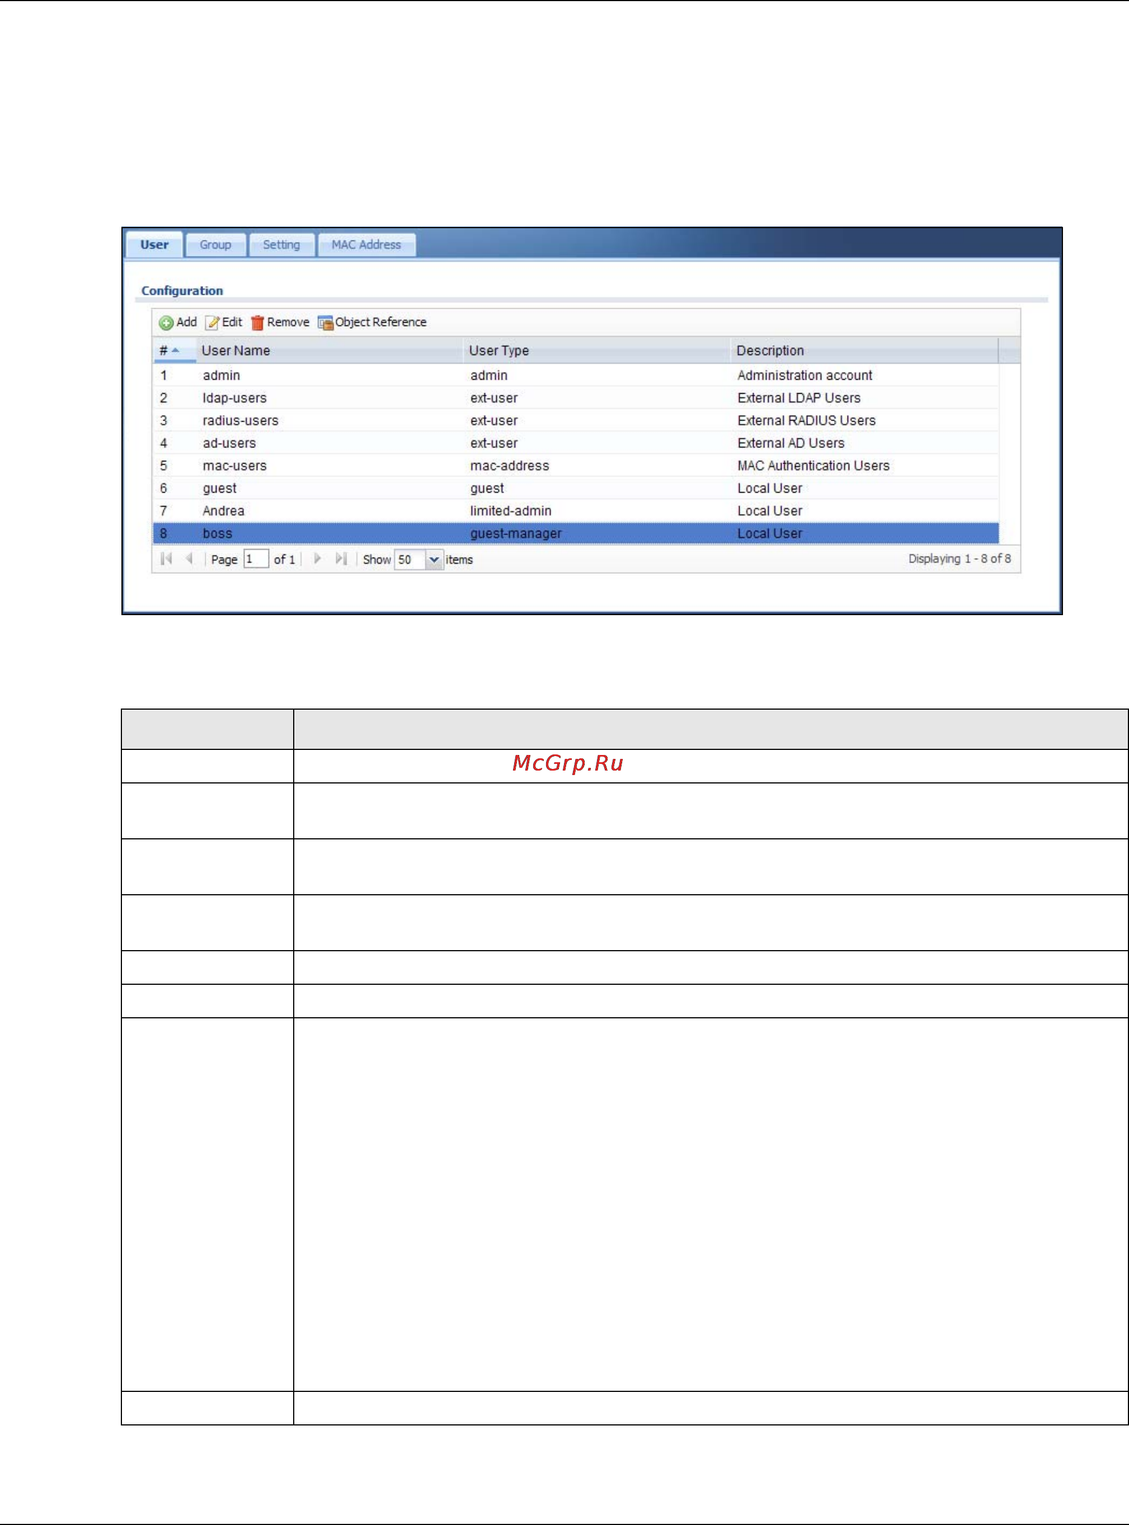Viewport: 1129px width, 1525px height.
Task: Click the Add button with green plus icon
Action: point(178,322)
